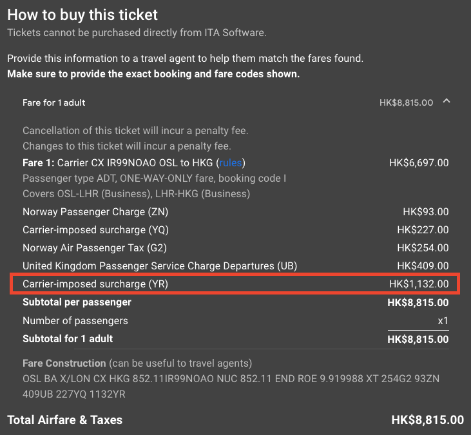
Task: Click the Norway Passenger Charge (ZN) row
Action: point(95,212)
